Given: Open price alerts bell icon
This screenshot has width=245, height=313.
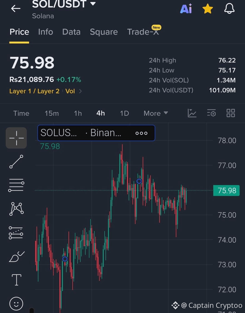Looking at the screenshot, I should (x=229, y=9).
